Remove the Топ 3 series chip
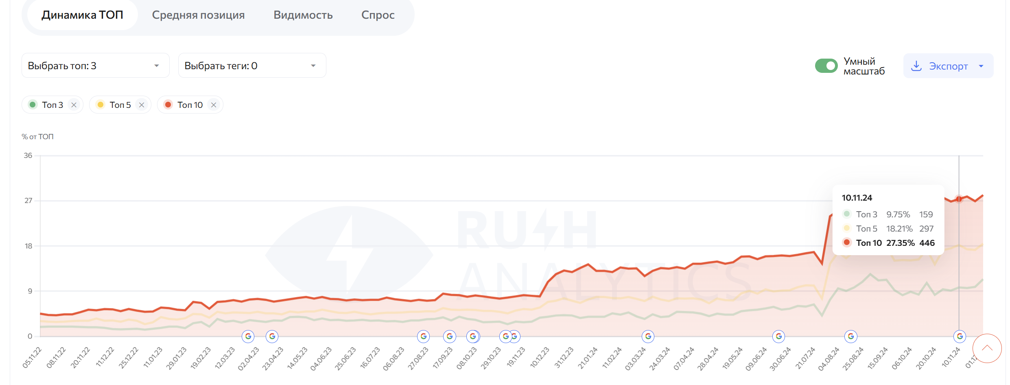The width and height of the screenshot is (1010, 385). pyautogui.click(x=74, y=105)
